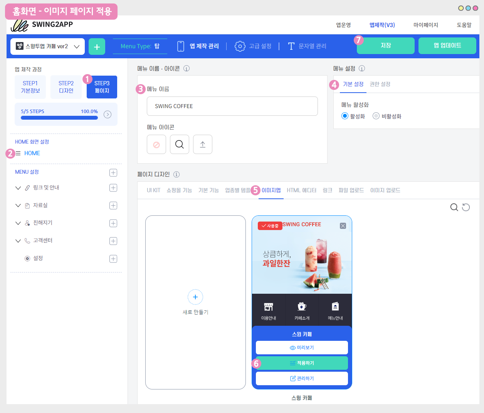
Task: Expand the 고객센터 menu group
Action: coord(18,241)
